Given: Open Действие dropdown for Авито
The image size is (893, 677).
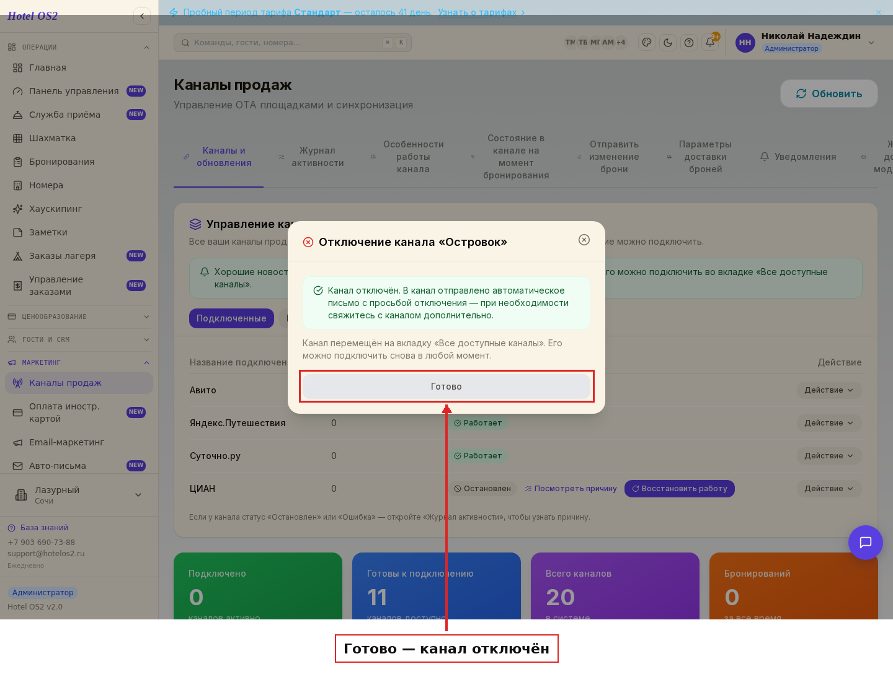Looking at the screenshot, I should click(829, 390).
